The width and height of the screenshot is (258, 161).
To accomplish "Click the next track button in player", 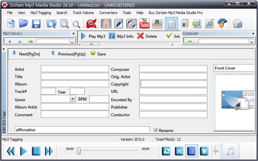I will coord(49,151).
